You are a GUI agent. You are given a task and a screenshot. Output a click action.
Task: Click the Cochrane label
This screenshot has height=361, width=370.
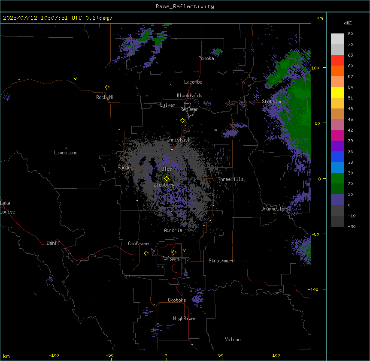138,244
